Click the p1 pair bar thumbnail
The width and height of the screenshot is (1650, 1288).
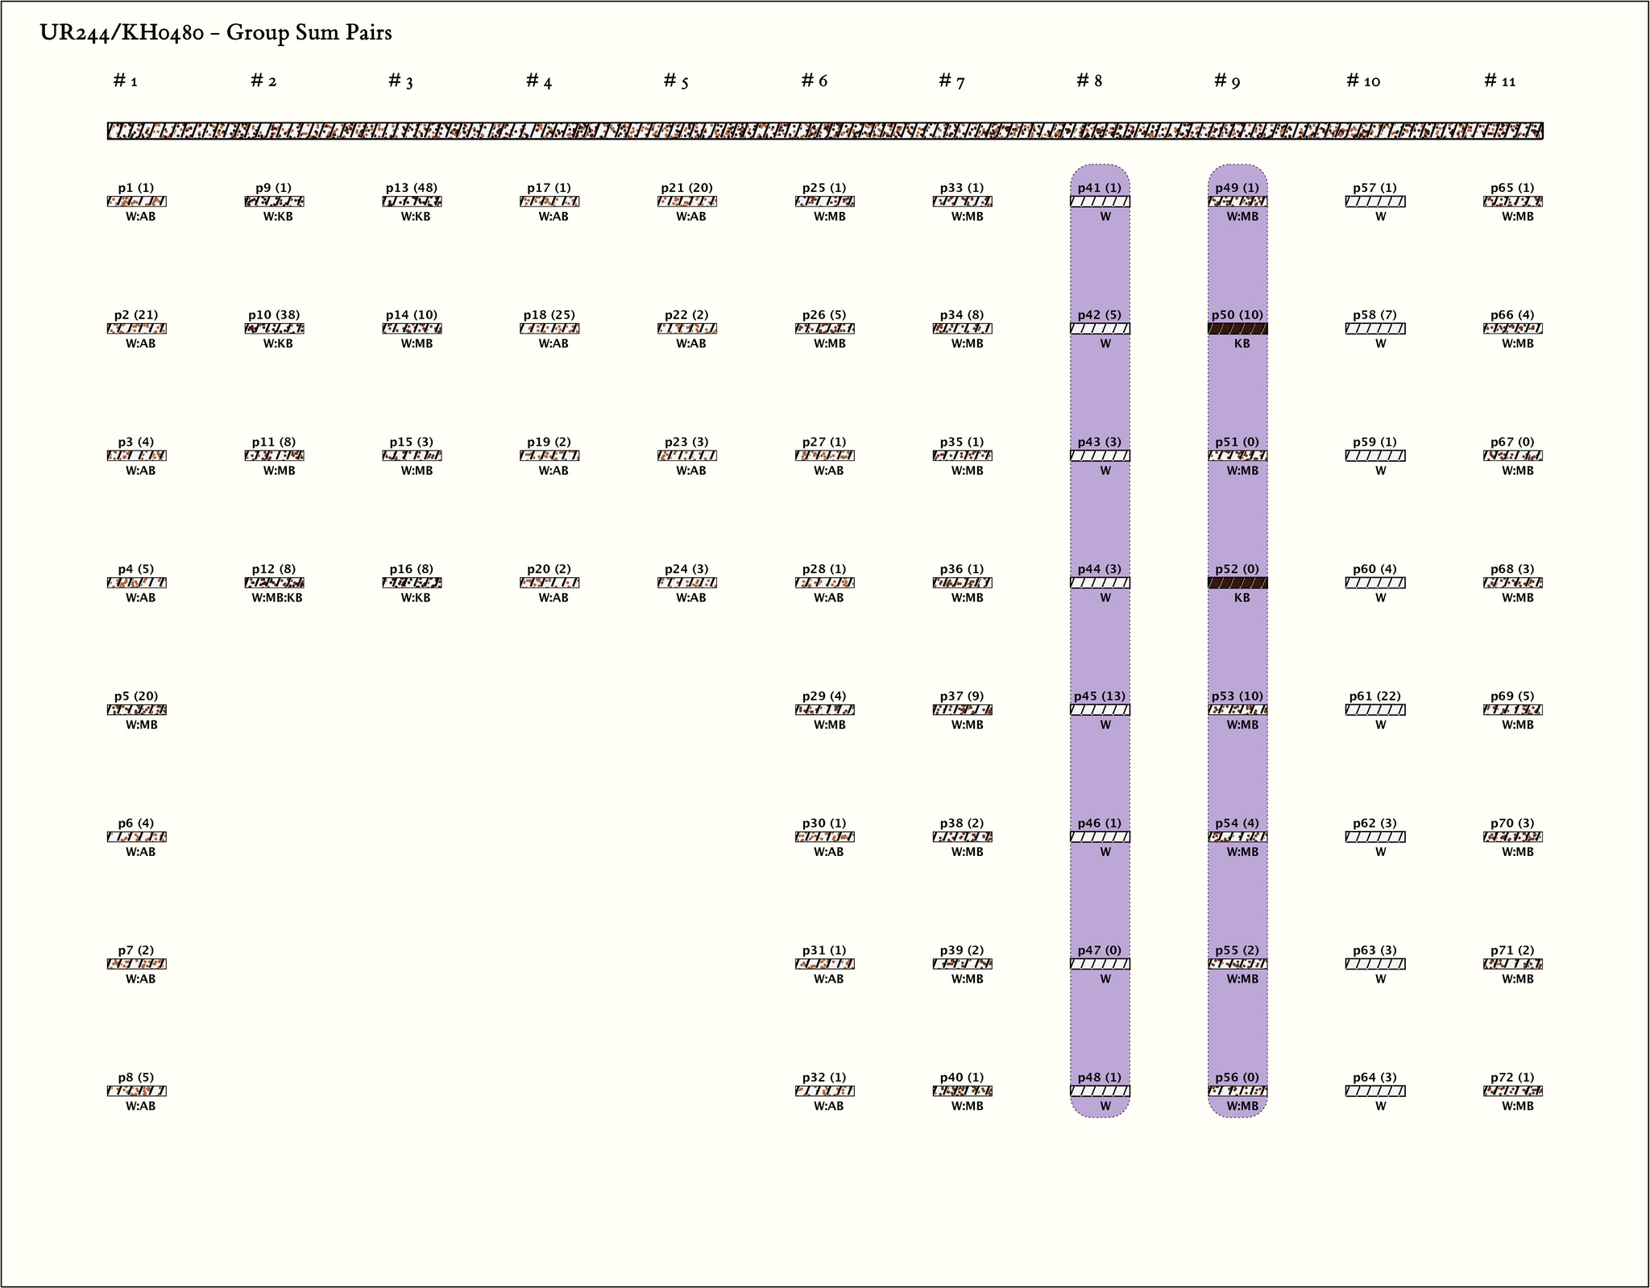point(136,202)
